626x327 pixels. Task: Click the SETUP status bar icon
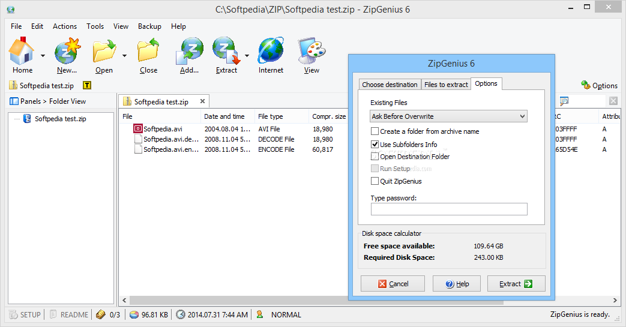[14, 314]
